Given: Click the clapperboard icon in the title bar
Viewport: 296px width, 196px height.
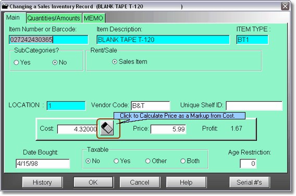Looking at the screenshot, I should click(x=5, y=6).
